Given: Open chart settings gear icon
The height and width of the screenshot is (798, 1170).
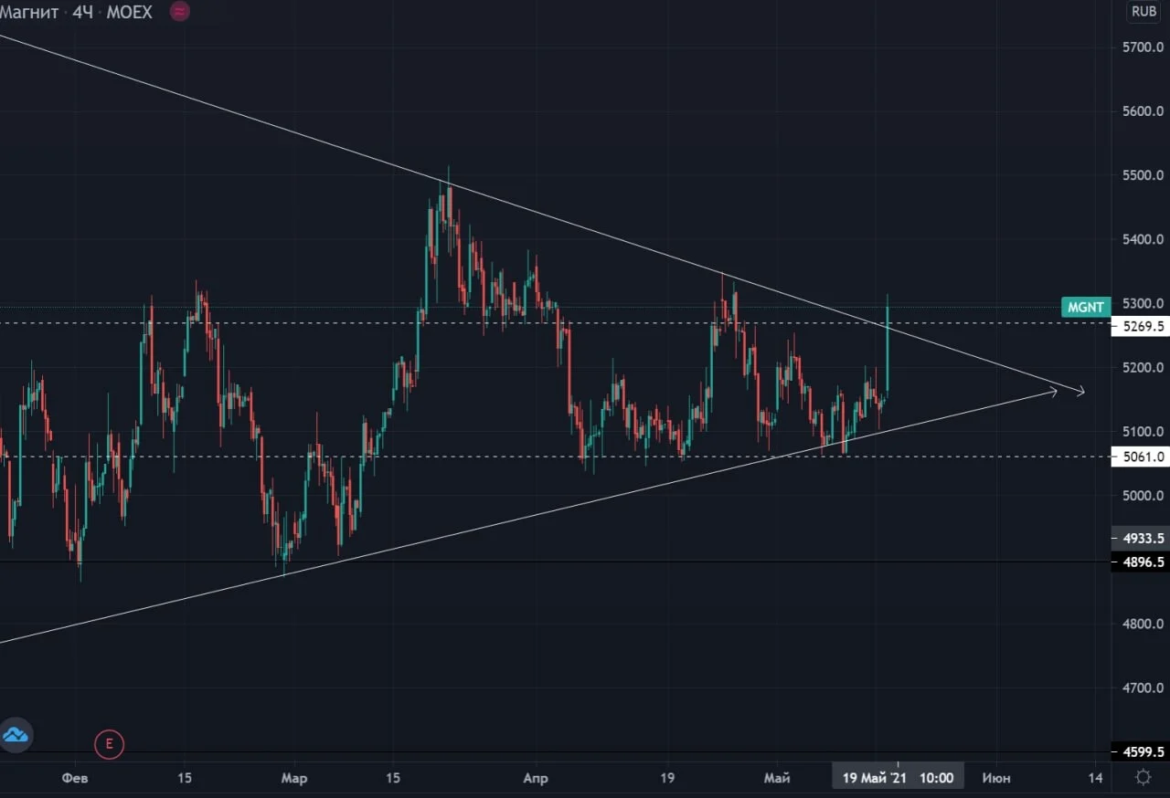Looking at the screenshot, I should 1143,777.
